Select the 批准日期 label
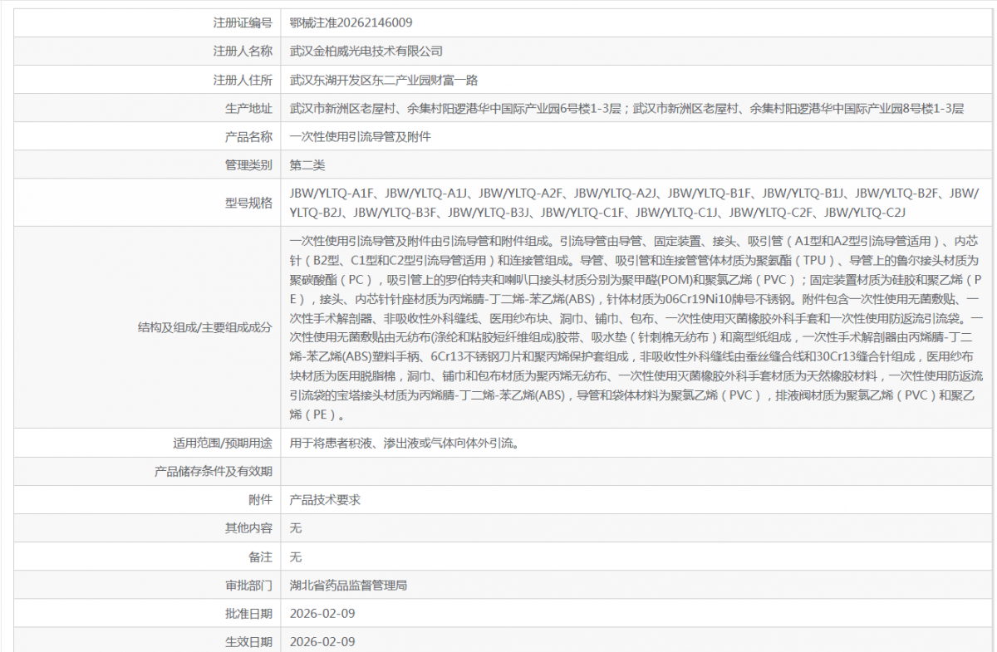997x652 pixels. [x=248, y=613]
